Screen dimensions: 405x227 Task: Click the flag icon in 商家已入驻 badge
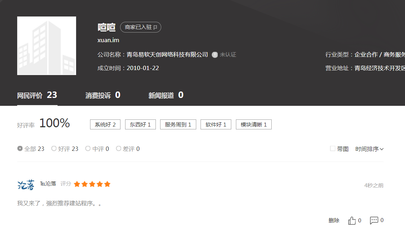point(155,28)
